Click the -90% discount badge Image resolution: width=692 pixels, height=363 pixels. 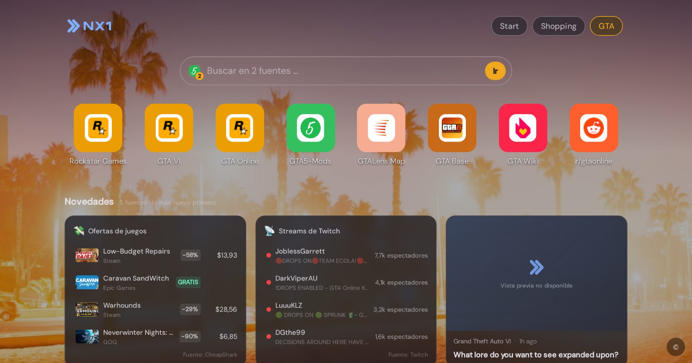point(190,336)
